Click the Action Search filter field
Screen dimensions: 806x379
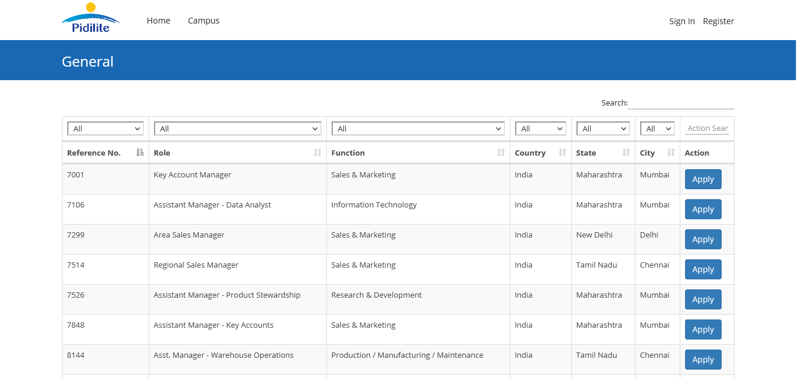(707, 128)
